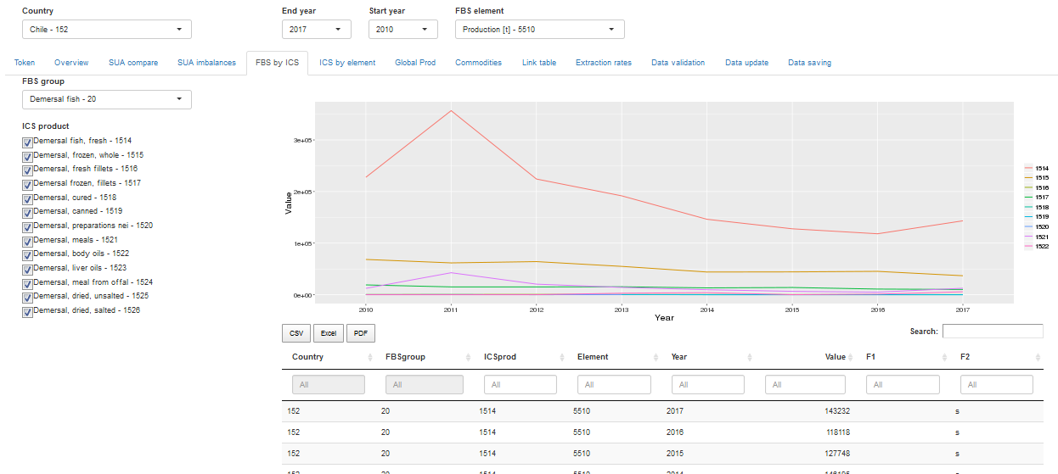The width and height of the screenshot is (1058, 474).
Task: Disable Demersal, dried, salted - 1526
Action: pos(27,311)
